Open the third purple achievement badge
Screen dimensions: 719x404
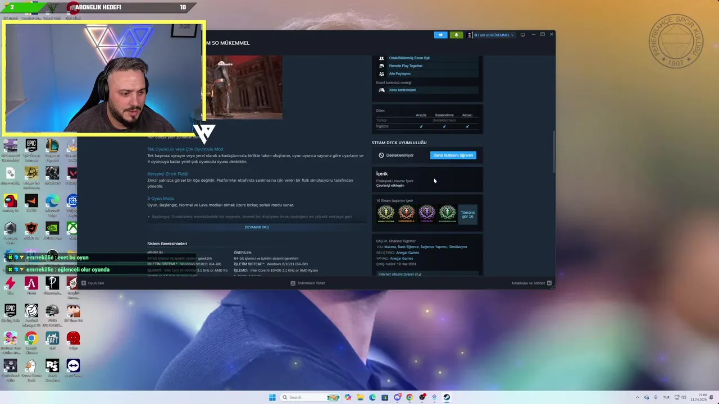427,214
